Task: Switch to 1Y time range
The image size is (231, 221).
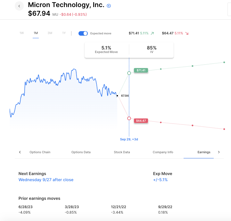Action: pyautogui.click(x=64, y=33)
